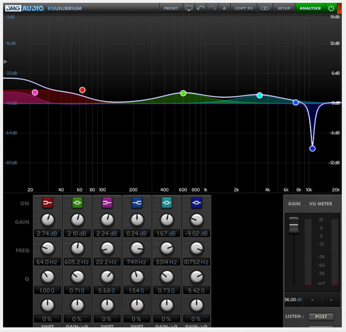Click the GAIN label in output panel
346x332 pixels.
point(294,204)
